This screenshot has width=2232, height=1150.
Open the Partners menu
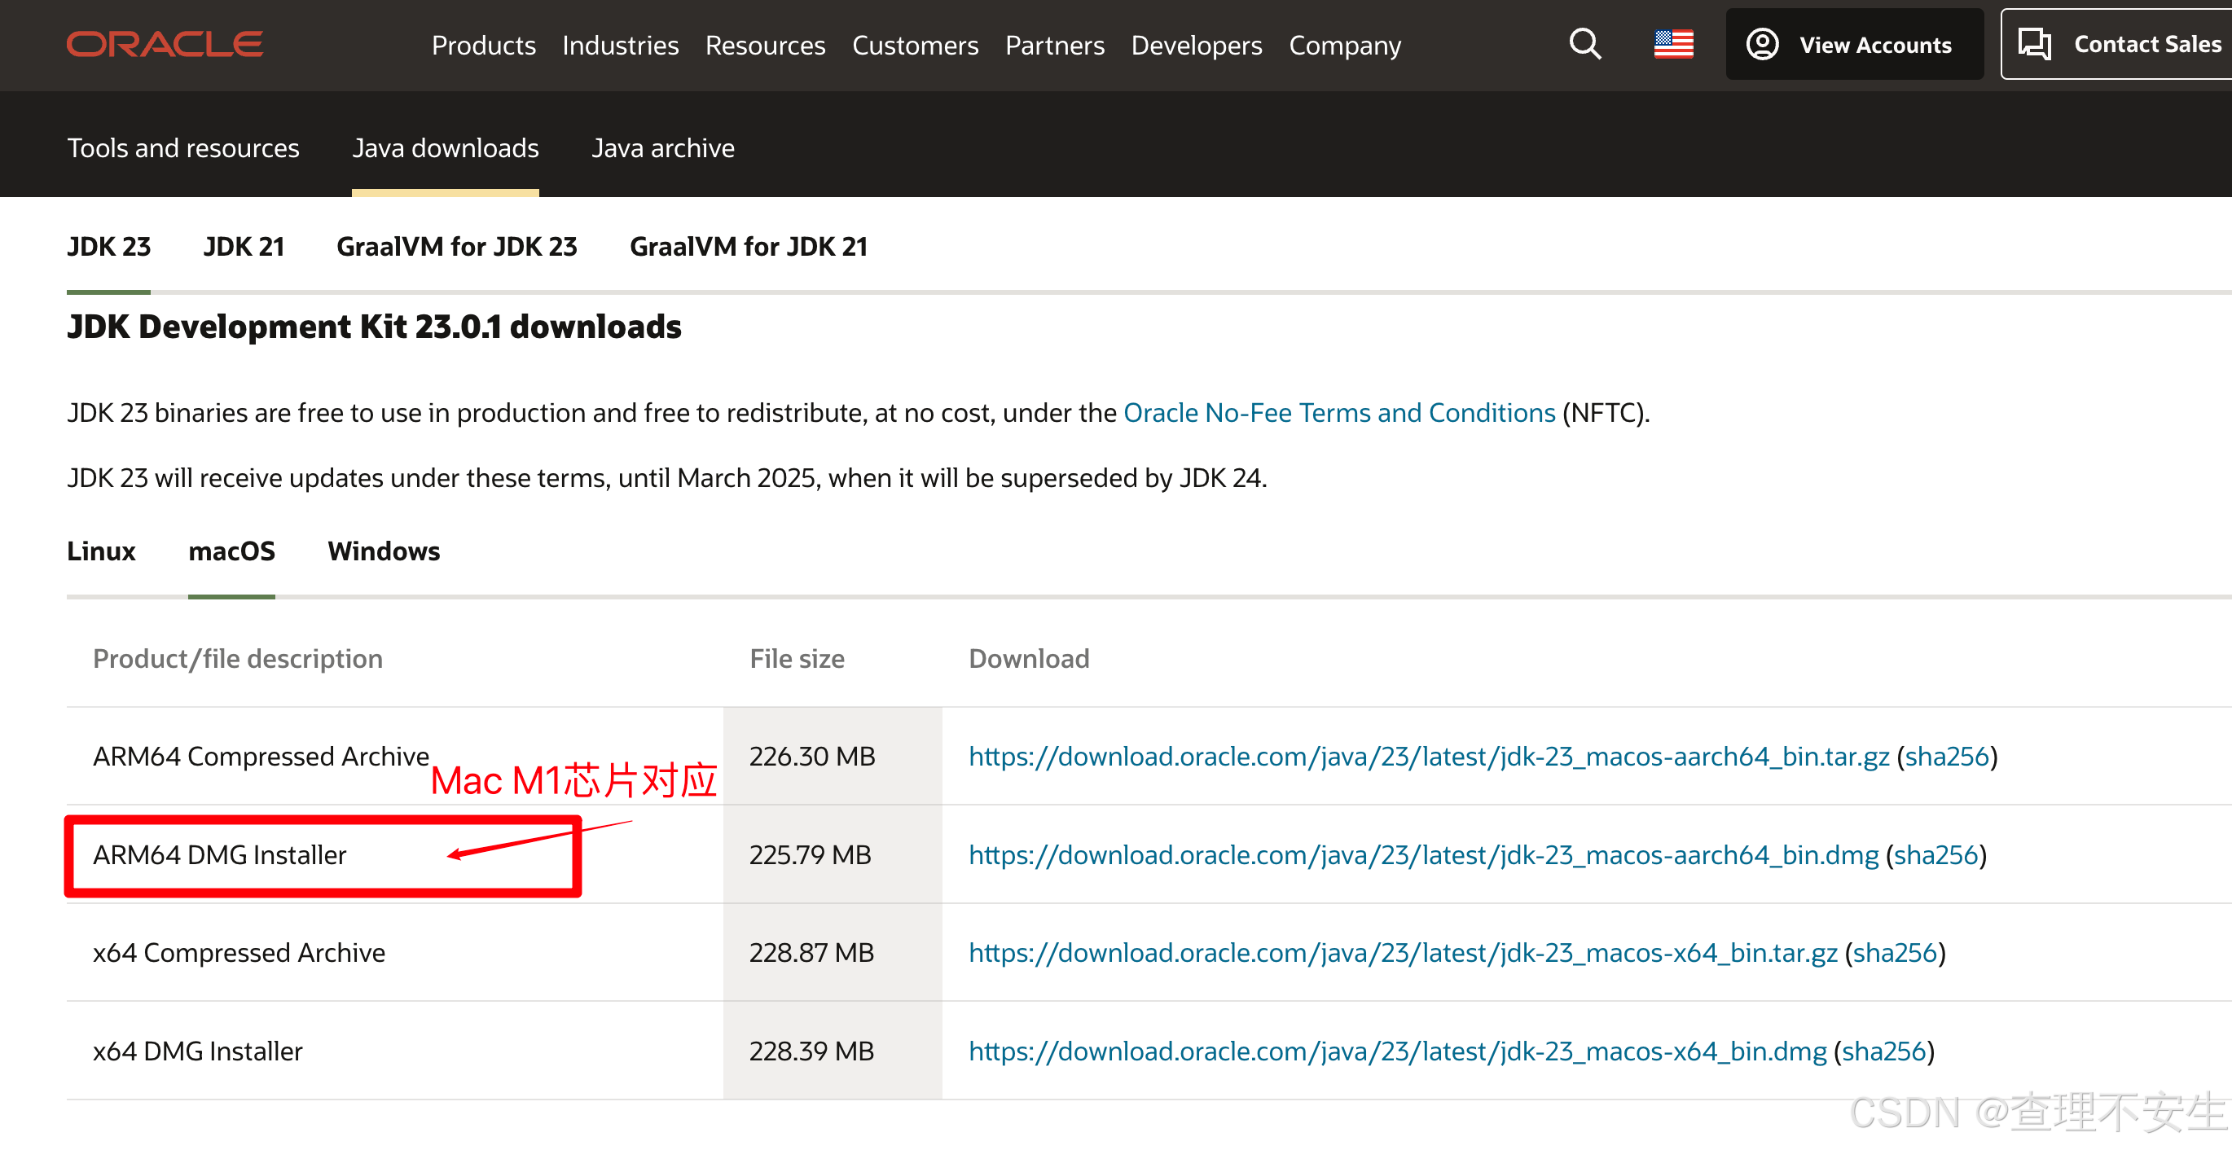click(x=1054, y=45)
